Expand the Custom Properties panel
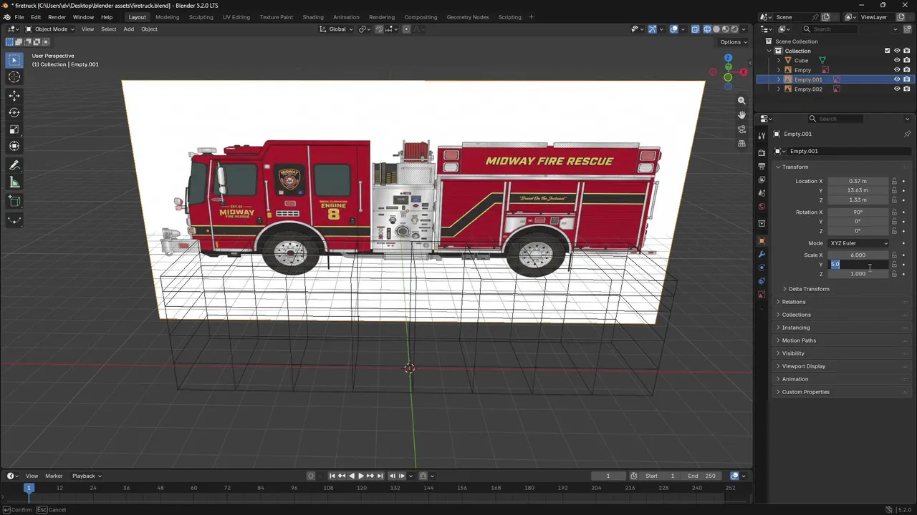This screenshot has height=515, width=917. click(x=806, y=392)
